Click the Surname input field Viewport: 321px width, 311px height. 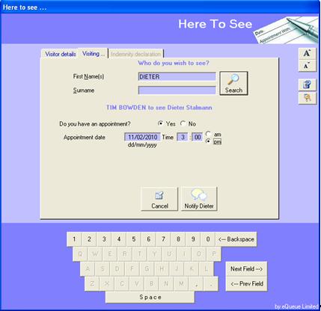177,90
